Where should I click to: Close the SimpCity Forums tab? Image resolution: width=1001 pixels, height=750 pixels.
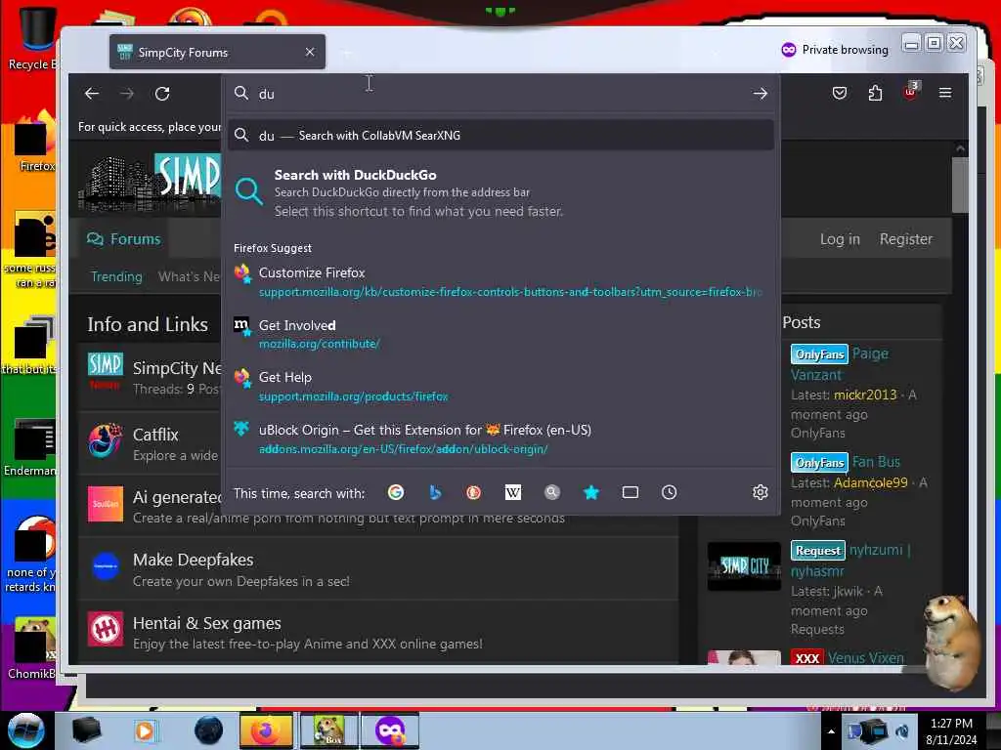click(310, 52)
